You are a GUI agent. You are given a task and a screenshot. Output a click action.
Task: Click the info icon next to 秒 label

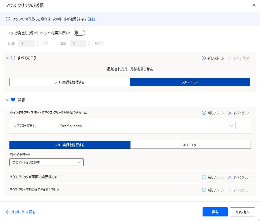pos(100,44)
